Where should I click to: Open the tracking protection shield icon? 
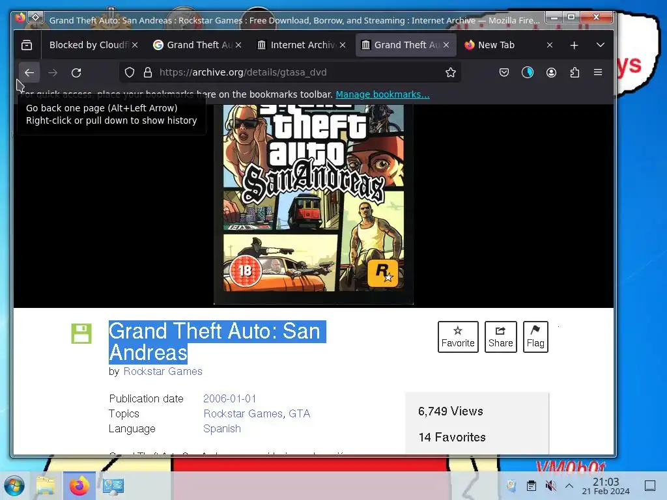[130, 73]
